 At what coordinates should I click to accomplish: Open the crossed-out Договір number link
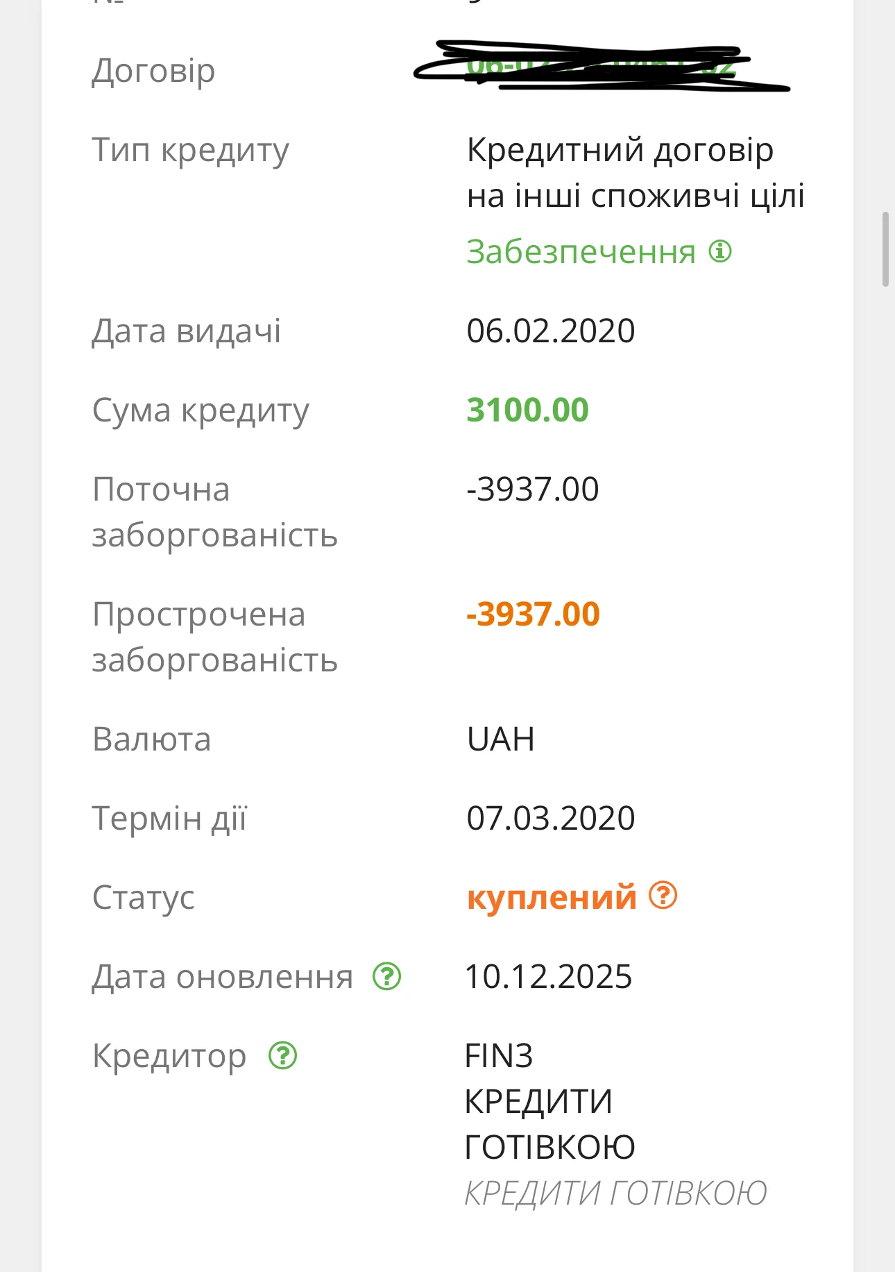coord(601,67)
